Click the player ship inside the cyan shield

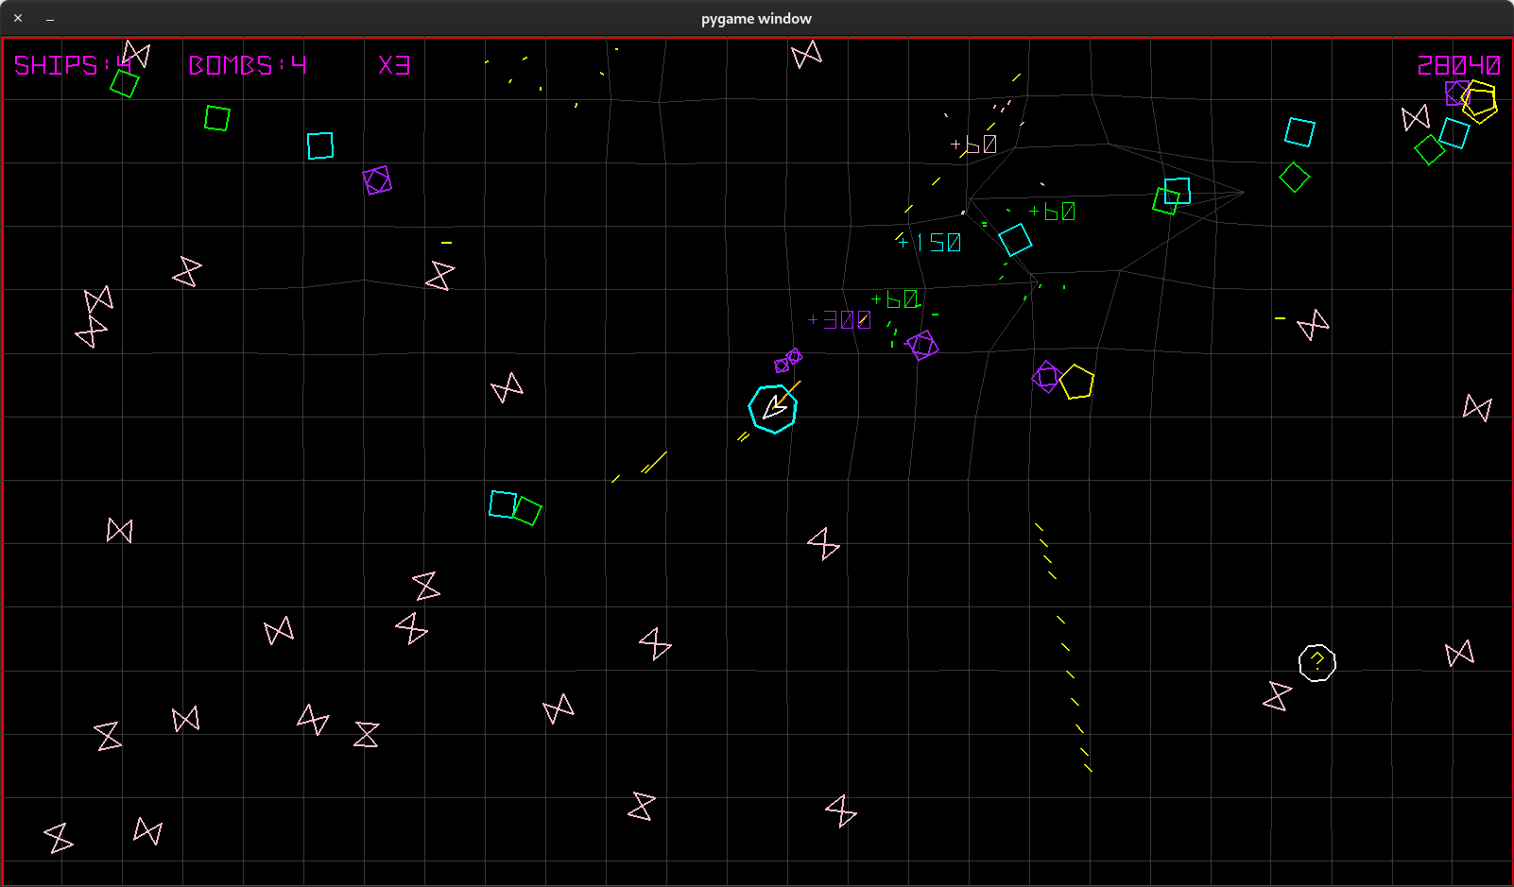coord(774,407)
